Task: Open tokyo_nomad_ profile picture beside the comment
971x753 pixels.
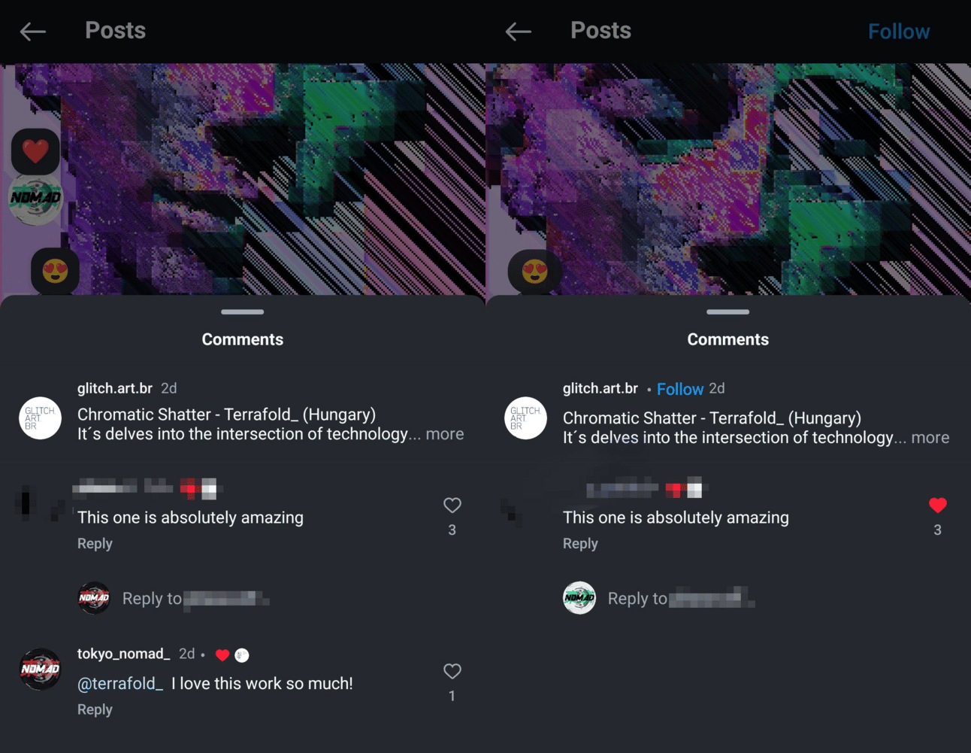Action: pyautogui.click(x=40, y=669)
